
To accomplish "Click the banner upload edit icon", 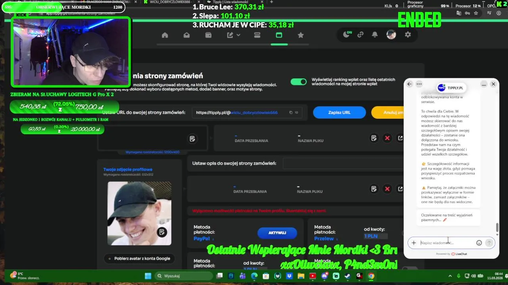I will 192,139.
